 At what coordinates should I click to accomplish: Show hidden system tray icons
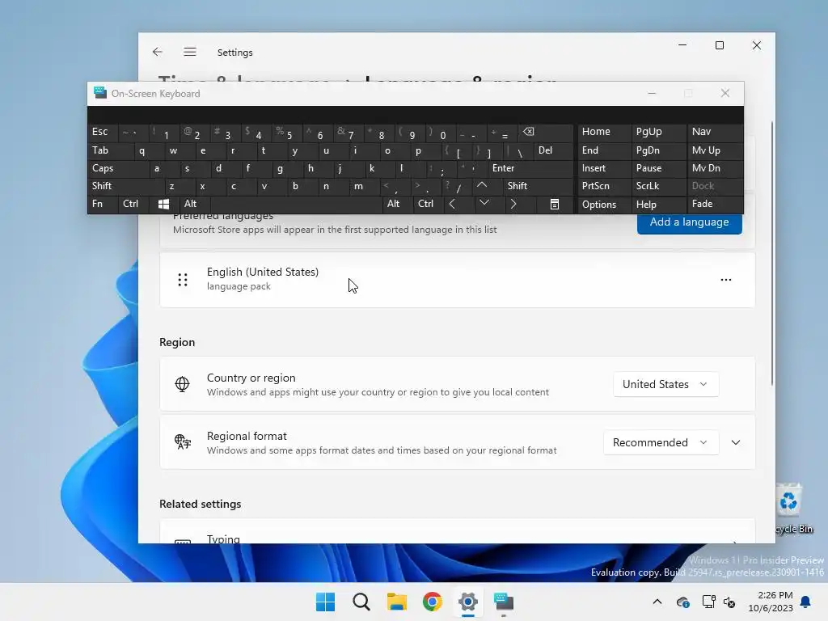pos(657,602)
